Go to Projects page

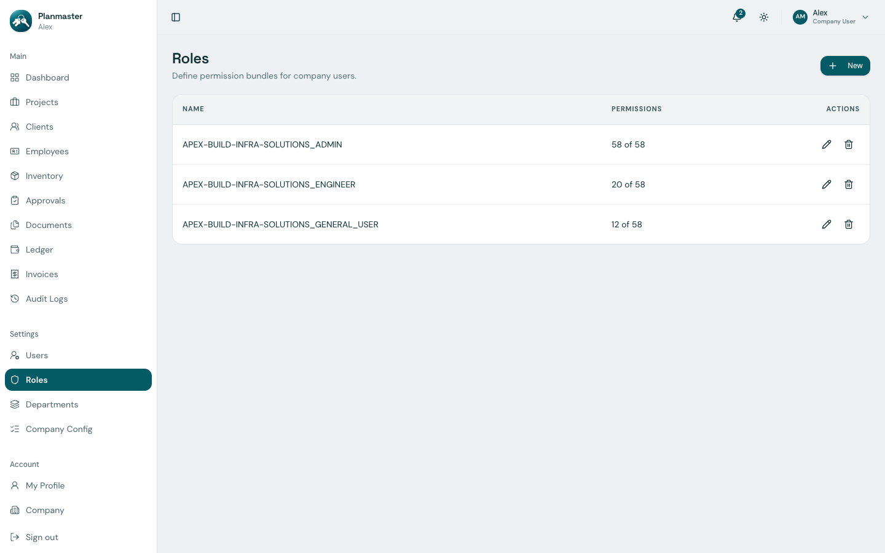tap(78, 102)
